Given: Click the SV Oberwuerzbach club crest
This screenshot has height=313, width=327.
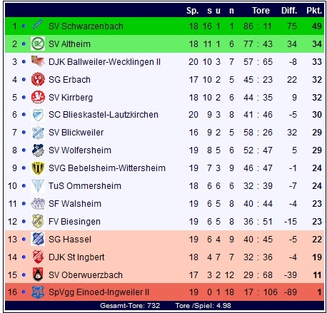Looking at the screenshot, I should (x=38, y=274).
